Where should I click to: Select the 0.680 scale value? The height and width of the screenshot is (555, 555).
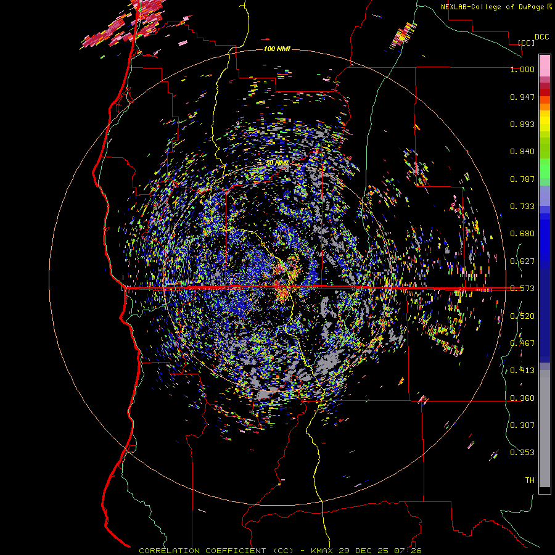click(x=522, y=234)
